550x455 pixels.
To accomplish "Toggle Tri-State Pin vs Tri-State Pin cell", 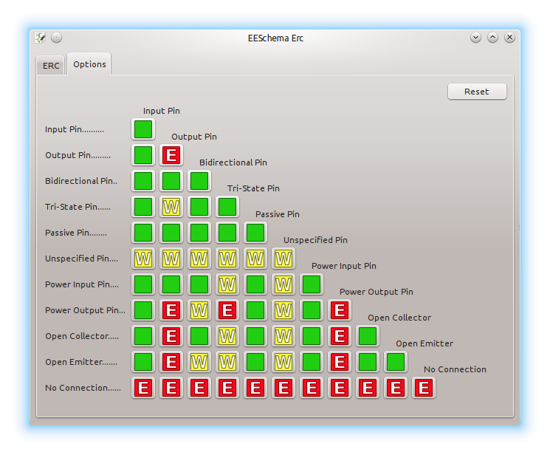I will pyautogui.click(x=227, y=207).
